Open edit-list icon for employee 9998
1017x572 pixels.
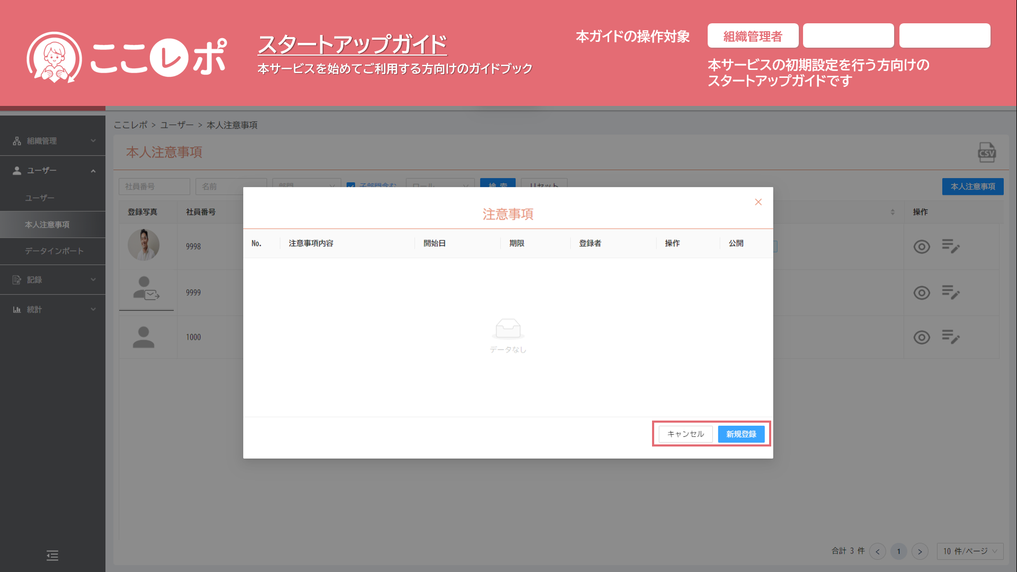coord(950,246)
